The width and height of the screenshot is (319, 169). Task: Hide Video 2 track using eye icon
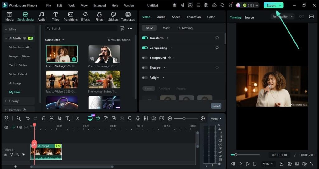[x=23, y=154]
